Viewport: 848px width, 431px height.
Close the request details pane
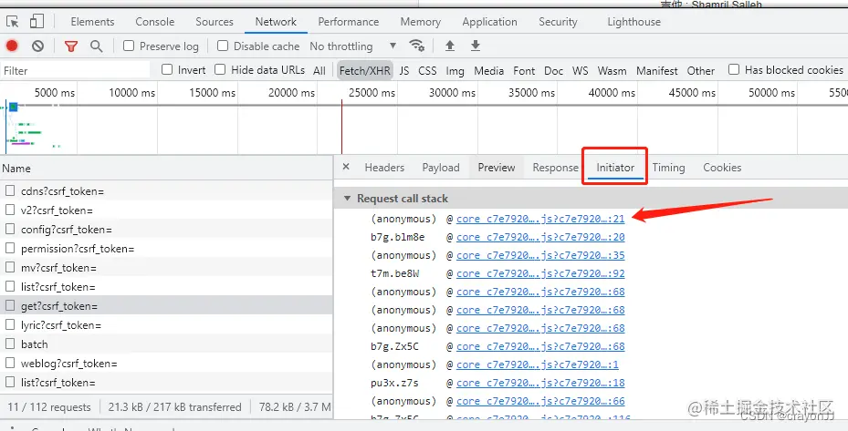346,167
